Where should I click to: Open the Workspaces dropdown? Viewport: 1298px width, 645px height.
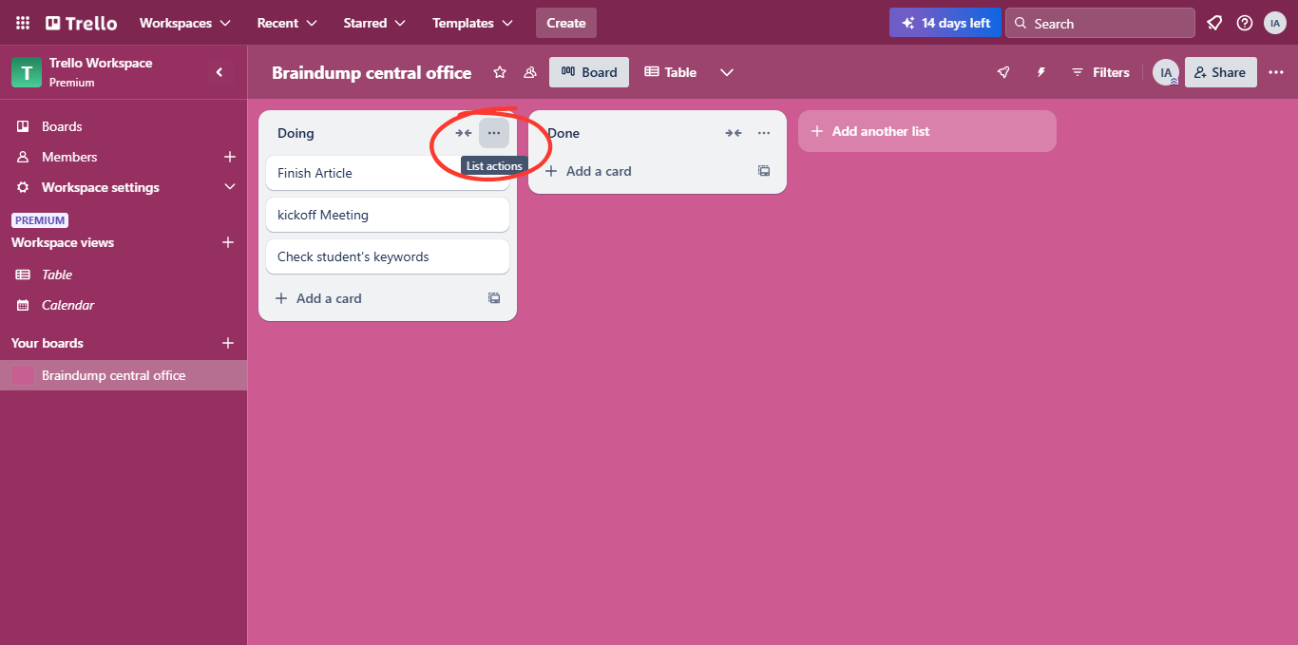pos(184,23)
